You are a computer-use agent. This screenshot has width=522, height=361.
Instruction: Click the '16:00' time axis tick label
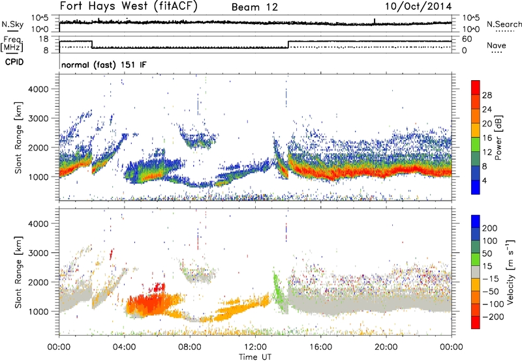pyautogui.click(x=320, y=347)
